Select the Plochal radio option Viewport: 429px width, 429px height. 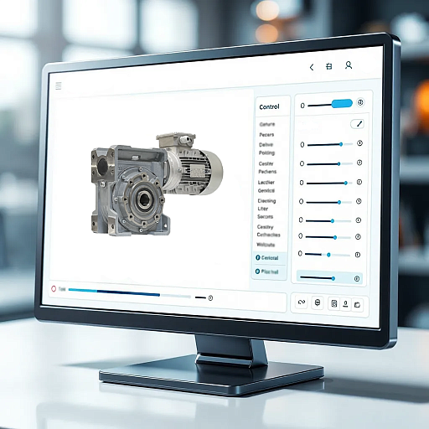[x=267, y=271]
